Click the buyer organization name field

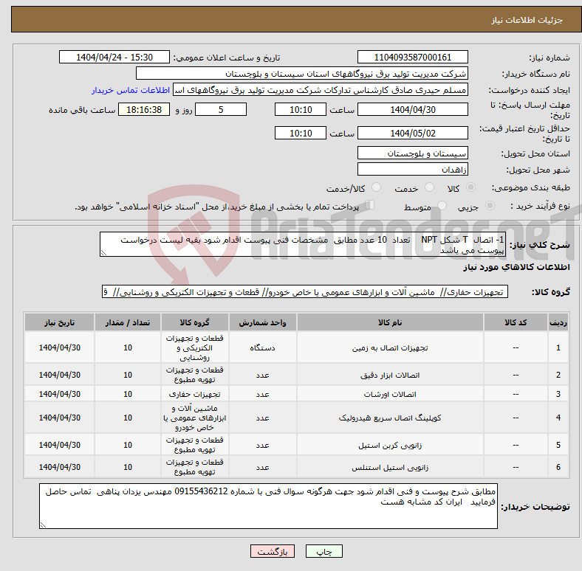(302, 74)
